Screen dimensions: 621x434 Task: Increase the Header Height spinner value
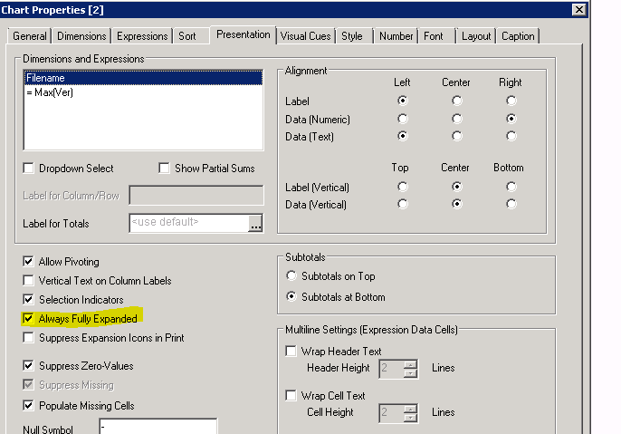click(x=410, y=363)
